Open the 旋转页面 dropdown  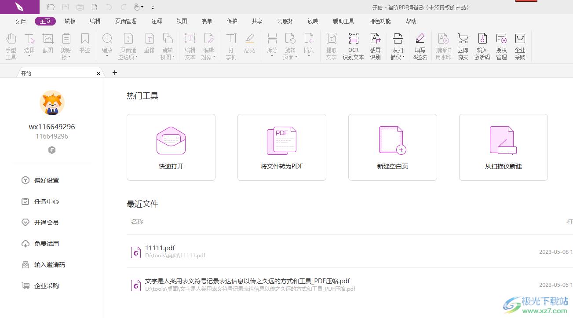296,57
